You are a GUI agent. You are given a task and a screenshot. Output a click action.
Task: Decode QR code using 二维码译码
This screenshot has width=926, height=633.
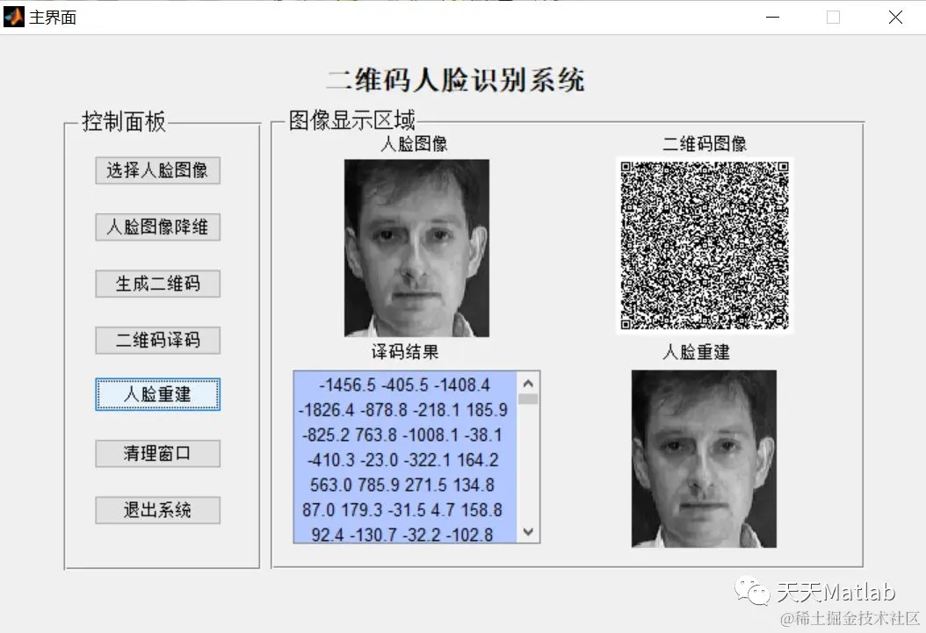point(157,341)
